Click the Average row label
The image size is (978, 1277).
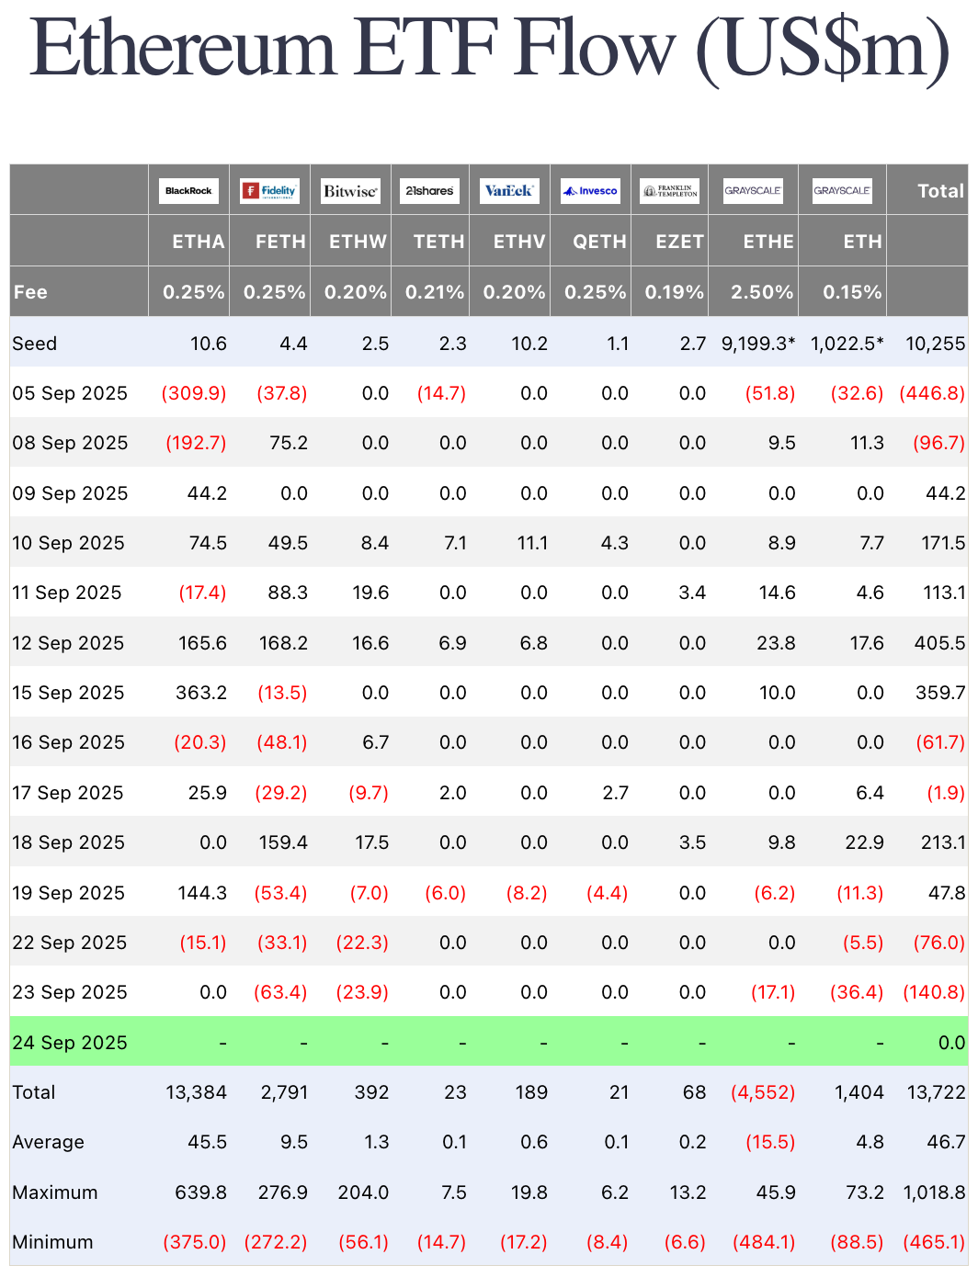[x=49, y=1142]
